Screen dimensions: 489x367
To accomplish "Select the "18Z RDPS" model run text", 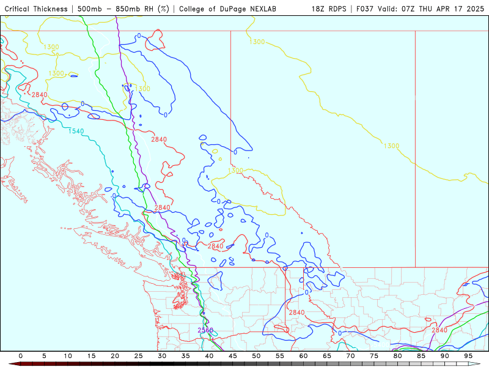I will point(329,9).
